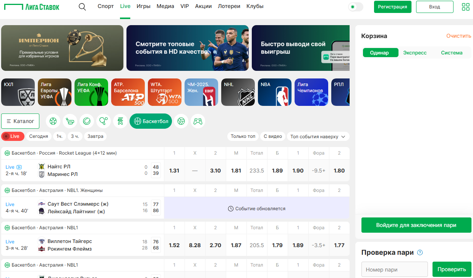Click the Вход login button

coord(435,7)
